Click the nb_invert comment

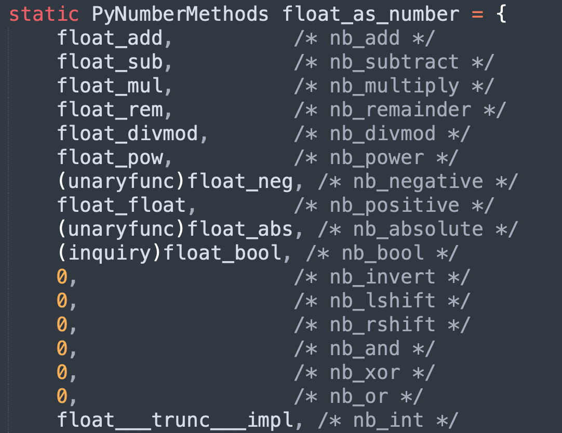coord(382,277)
